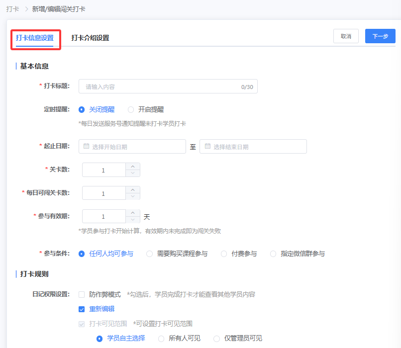
Task: Open the 打卡信息设置 tab
Action: (35, 38)
